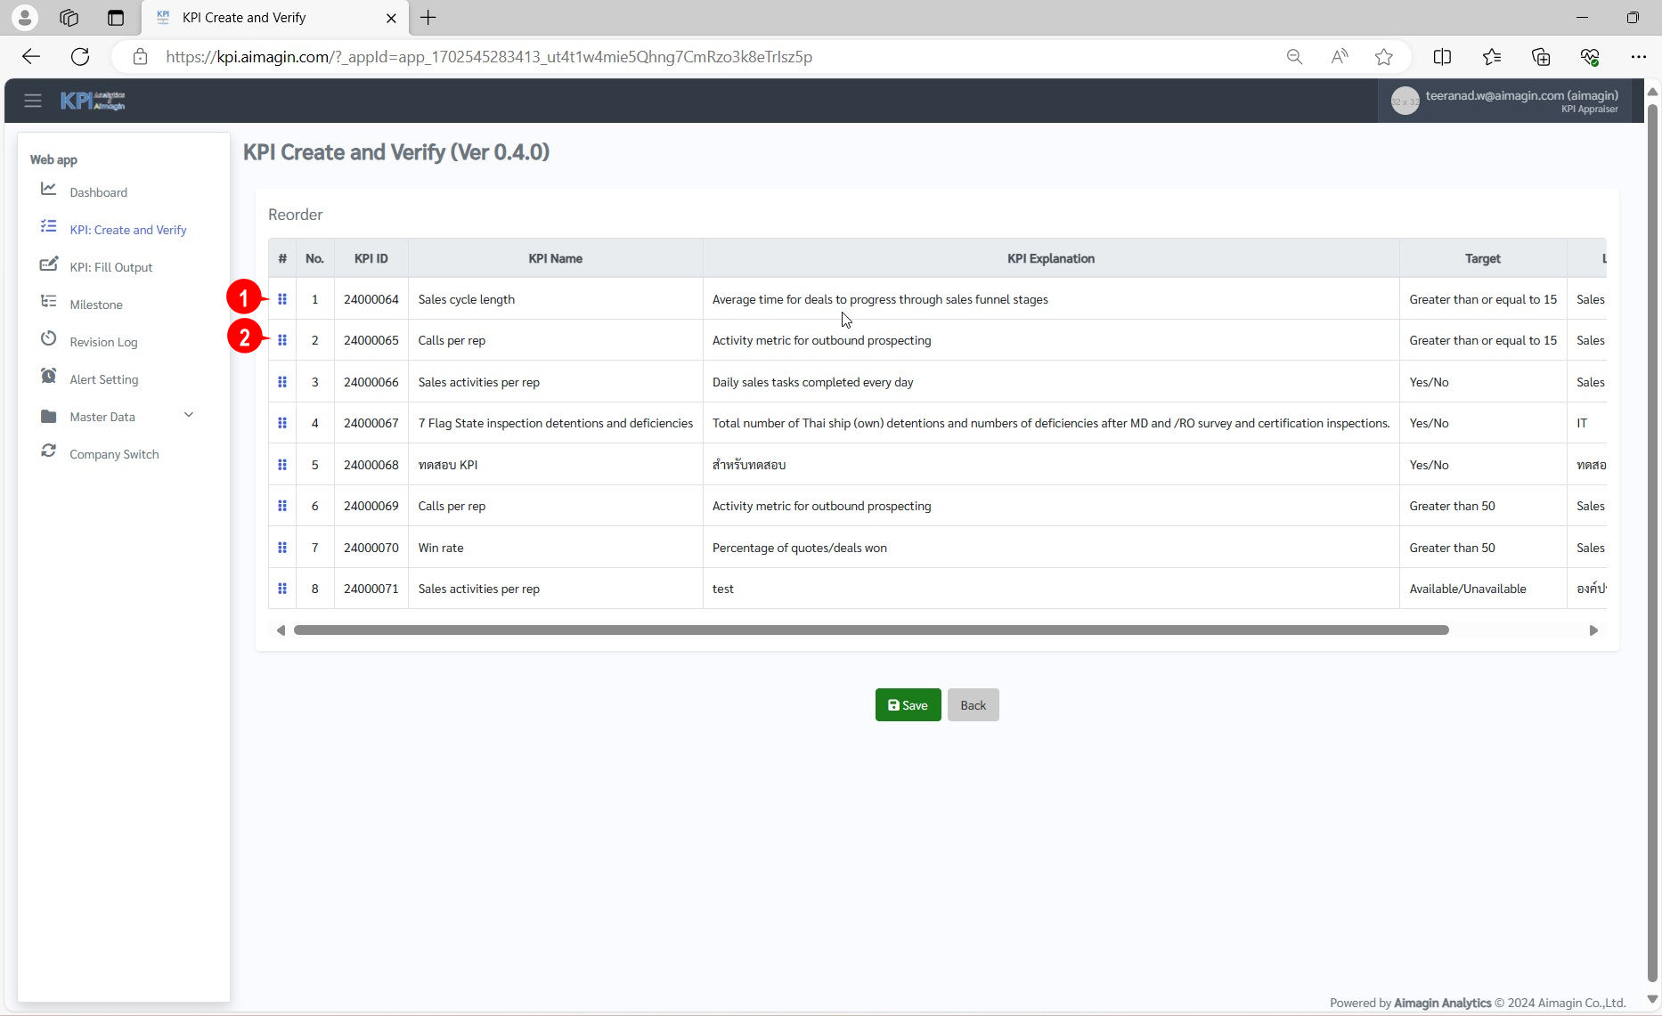Viewport: 1662px width, 1016px height.
Task: Select KPI: Create and Verify menu item
Action: pyautogui.click(x=128, y=230)
